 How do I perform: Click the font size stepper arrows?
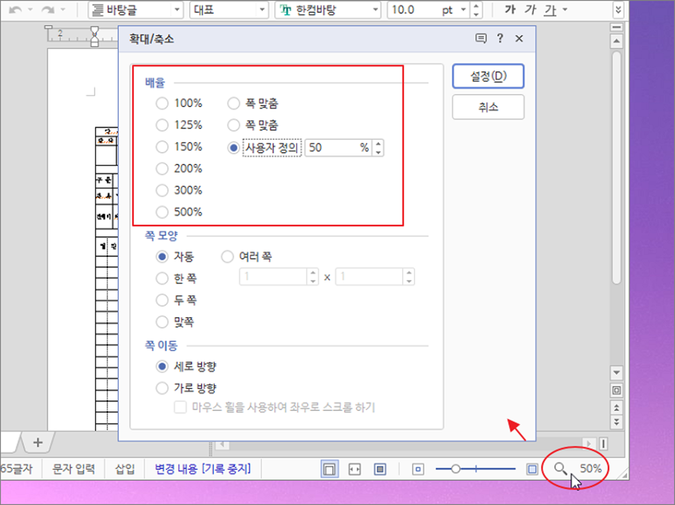pyautogui.click(x=476, y=10)
